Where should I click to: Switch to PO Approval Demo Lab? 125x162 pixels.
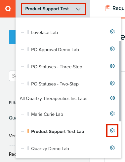pyautogui.click(x=55, y=49)
